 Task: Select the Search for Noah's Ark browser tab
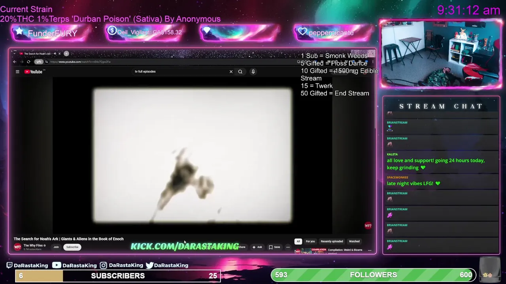pyautogui.click(x=38, y=54)
